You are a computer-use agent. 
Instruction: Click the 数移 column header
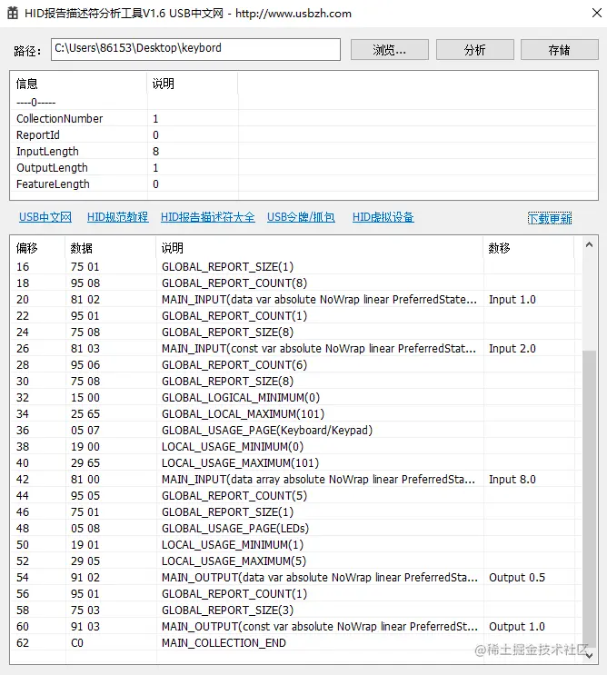528,248
